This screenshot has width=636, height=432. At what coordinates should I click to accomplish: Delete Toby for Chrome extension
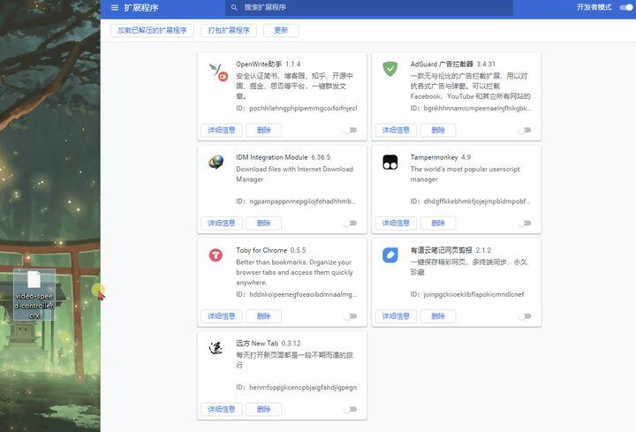263,316
